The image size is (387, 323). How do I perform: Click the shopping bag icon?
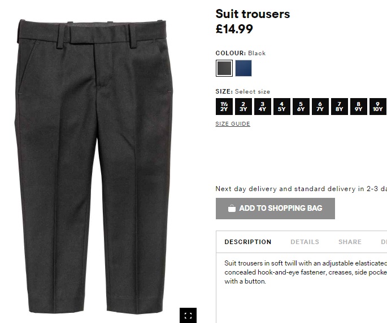[232, 208]
